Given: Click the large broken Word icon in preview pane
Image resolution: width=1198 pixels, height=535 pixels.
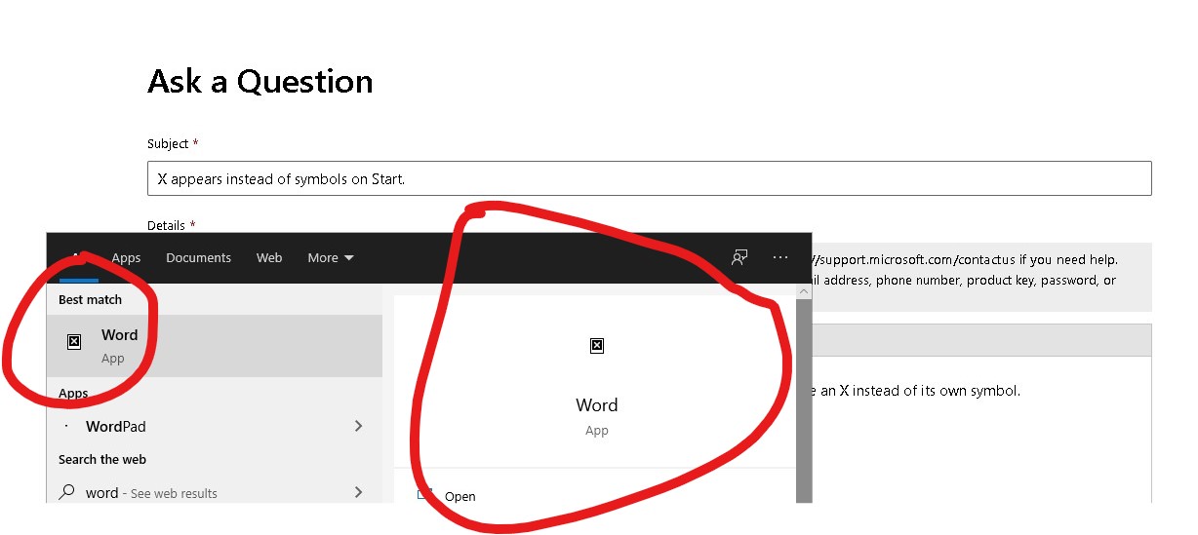Looking at the screenshot, I should (597, 345).
